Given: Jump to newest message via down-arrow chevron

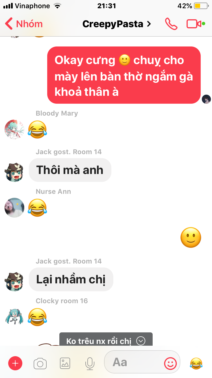Looking at the screenshot, I should [x=141, y=341].
